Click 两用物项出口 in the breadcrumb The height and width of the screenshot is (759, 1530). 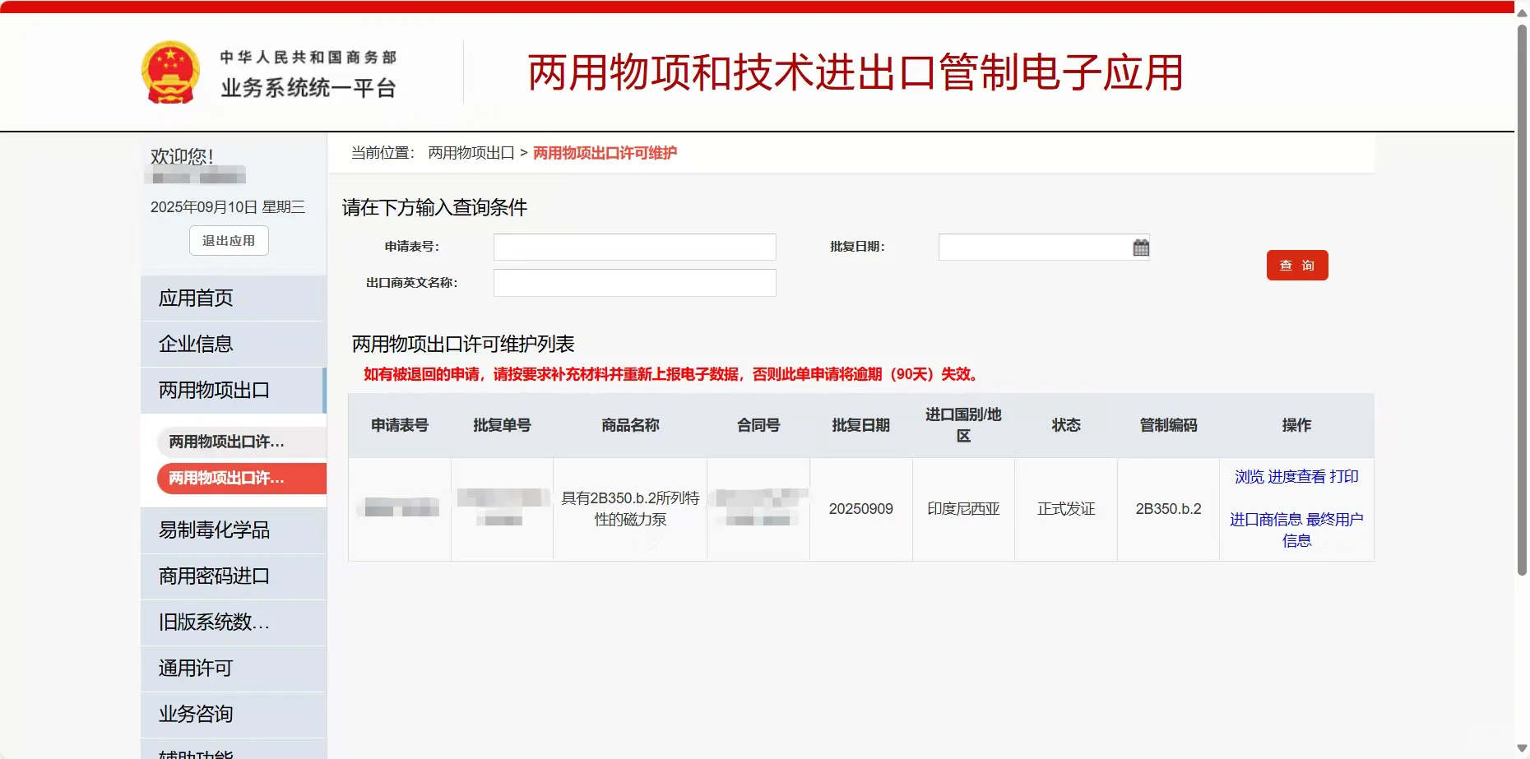click(471, 153)
